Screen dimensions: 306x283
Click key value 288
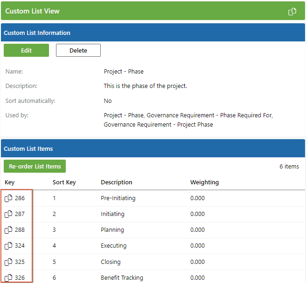(20, 230)
